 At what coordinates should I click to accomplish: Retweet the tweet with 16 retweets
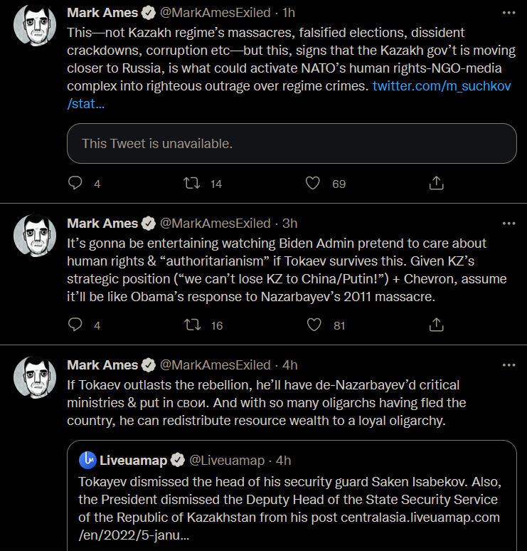pos(192,325)
